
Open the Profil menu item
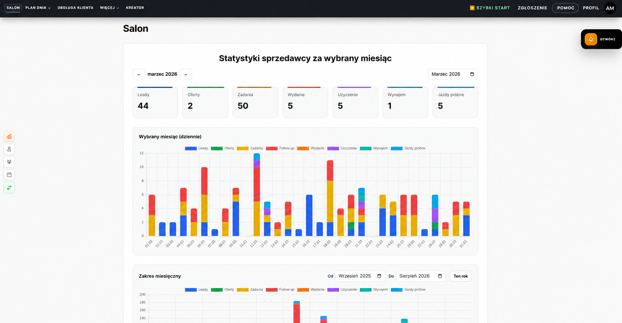pyautogui.click(x=591, y=8)
